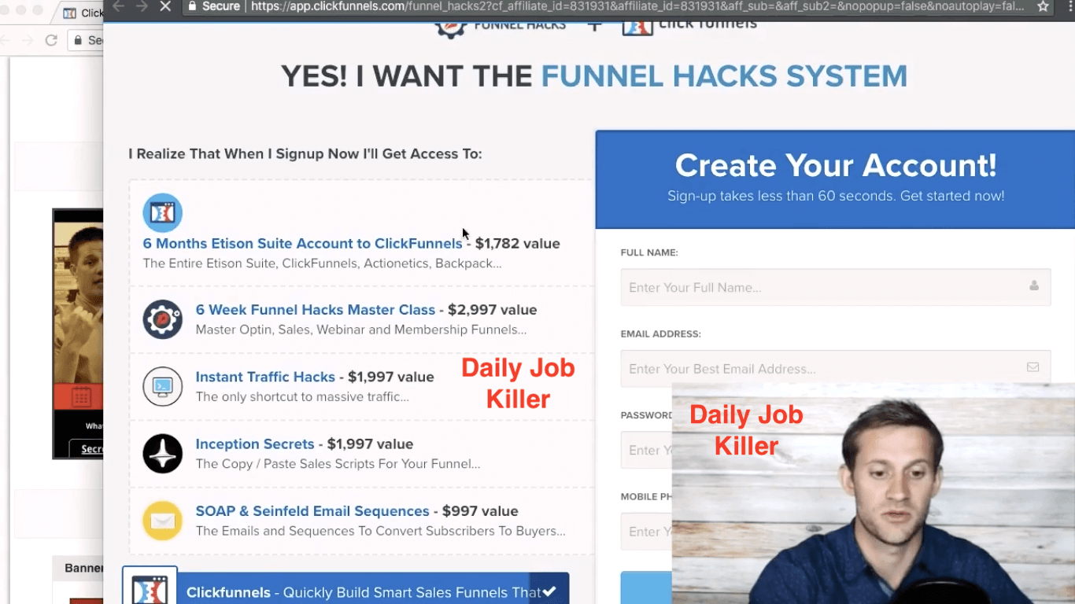Viewport: 1075px width, 604px height.
Task: Click the person icon in Full Name field
Action: [1034, 285]
